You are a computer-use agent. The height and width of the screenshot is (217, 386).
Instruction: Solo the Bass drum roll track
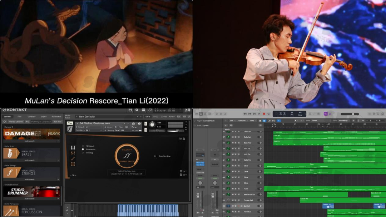pos(236,195)
